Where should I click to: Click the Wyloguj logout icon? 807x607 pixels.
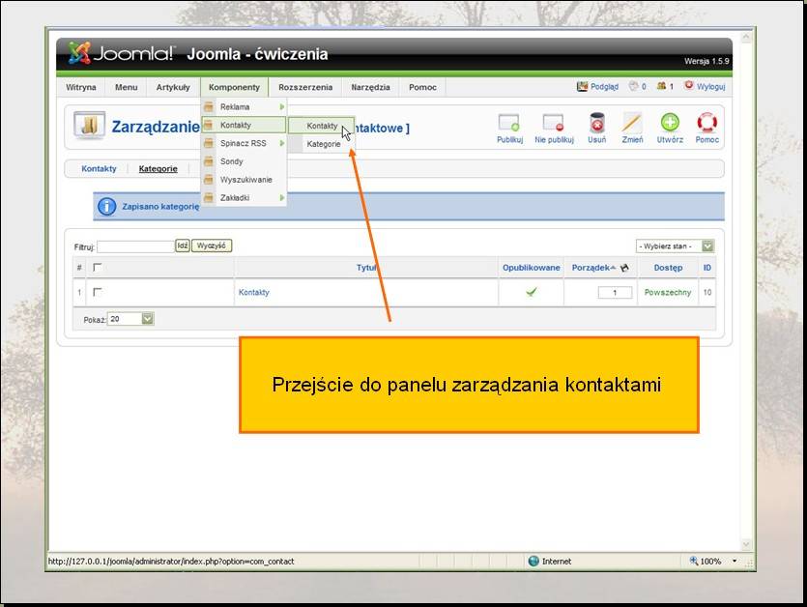point(689,85)
